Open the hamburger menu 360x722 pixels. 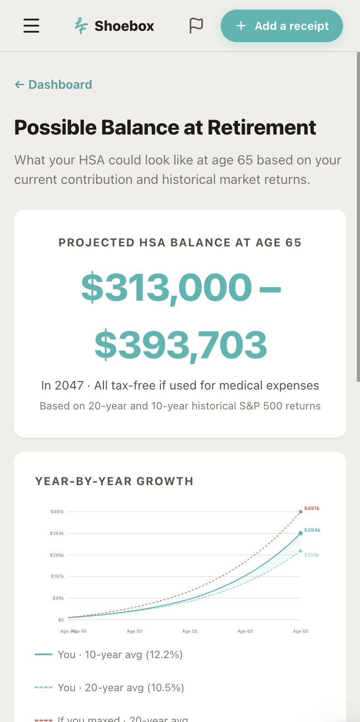tap(31, 26)
